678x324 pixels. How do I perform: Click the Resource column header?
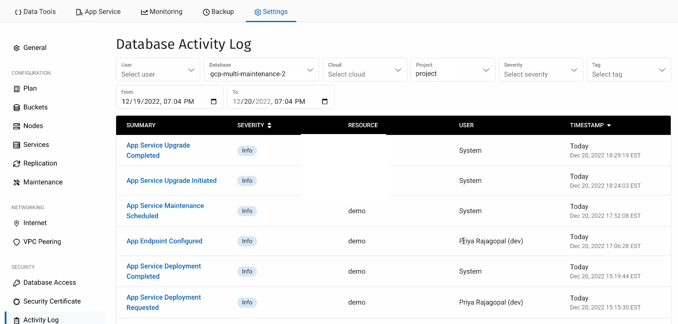(363, 125)
